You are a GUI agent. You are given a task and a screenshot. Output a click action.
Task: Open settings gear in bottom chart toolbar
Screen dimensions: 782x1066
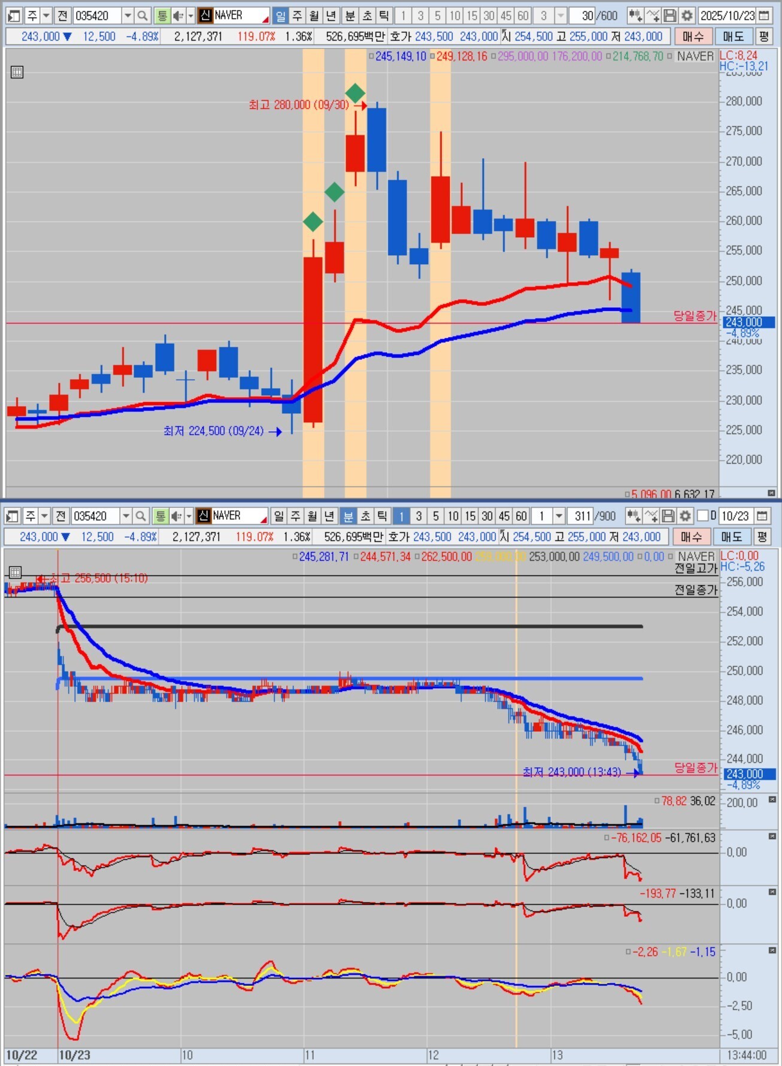[x=685, y=516]
